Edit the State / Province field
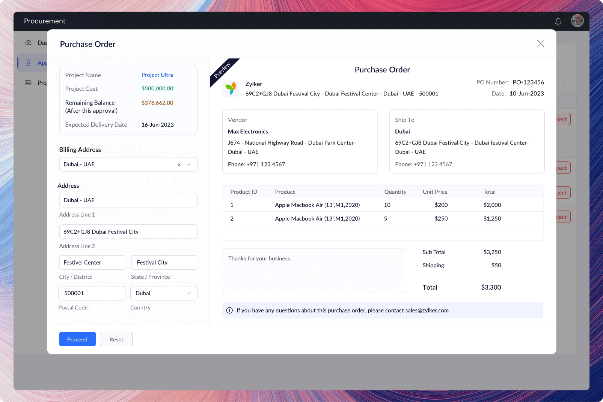603x402 pixels. [164, 263]
